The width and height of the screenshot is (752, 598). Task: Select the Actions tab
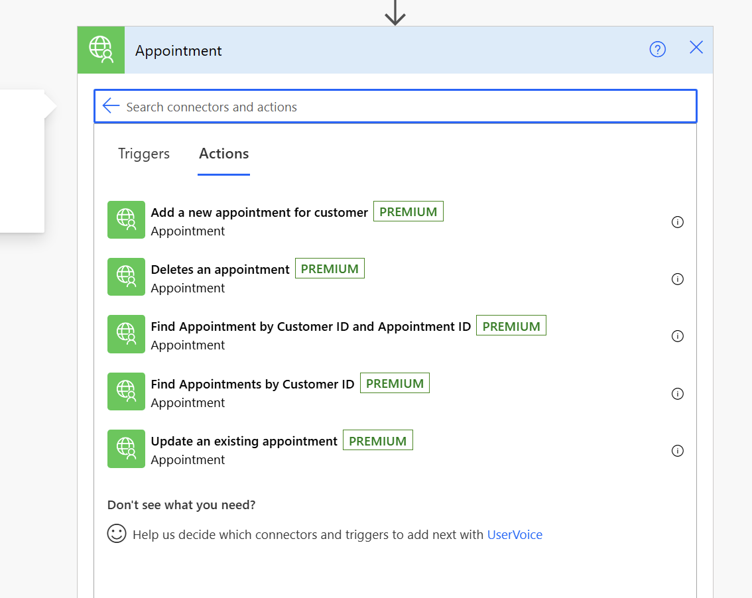(223, 153)
